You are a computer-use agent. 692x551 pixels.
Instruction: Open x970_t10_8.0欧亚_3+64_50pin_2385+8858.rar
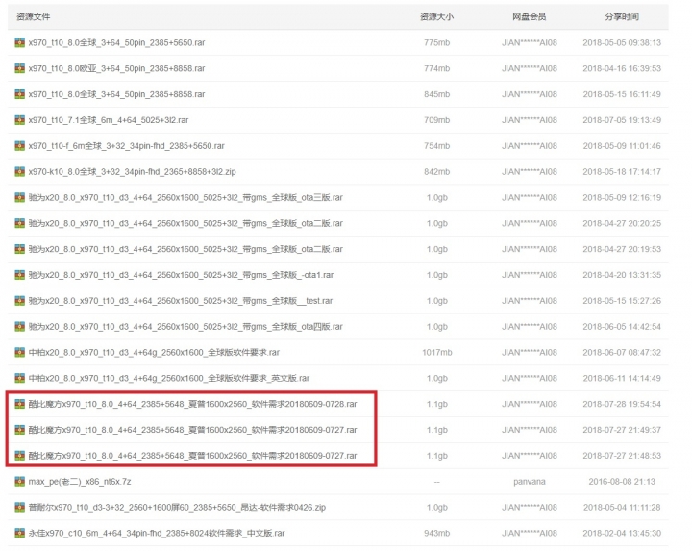pyautogui.click(x=116, y=68)
